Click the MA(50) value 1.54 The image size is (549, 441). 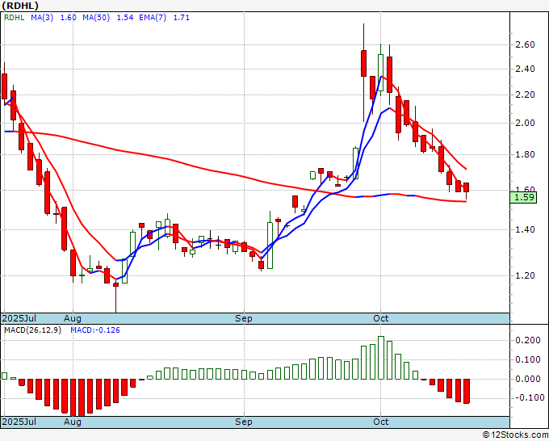pos(125,18)
